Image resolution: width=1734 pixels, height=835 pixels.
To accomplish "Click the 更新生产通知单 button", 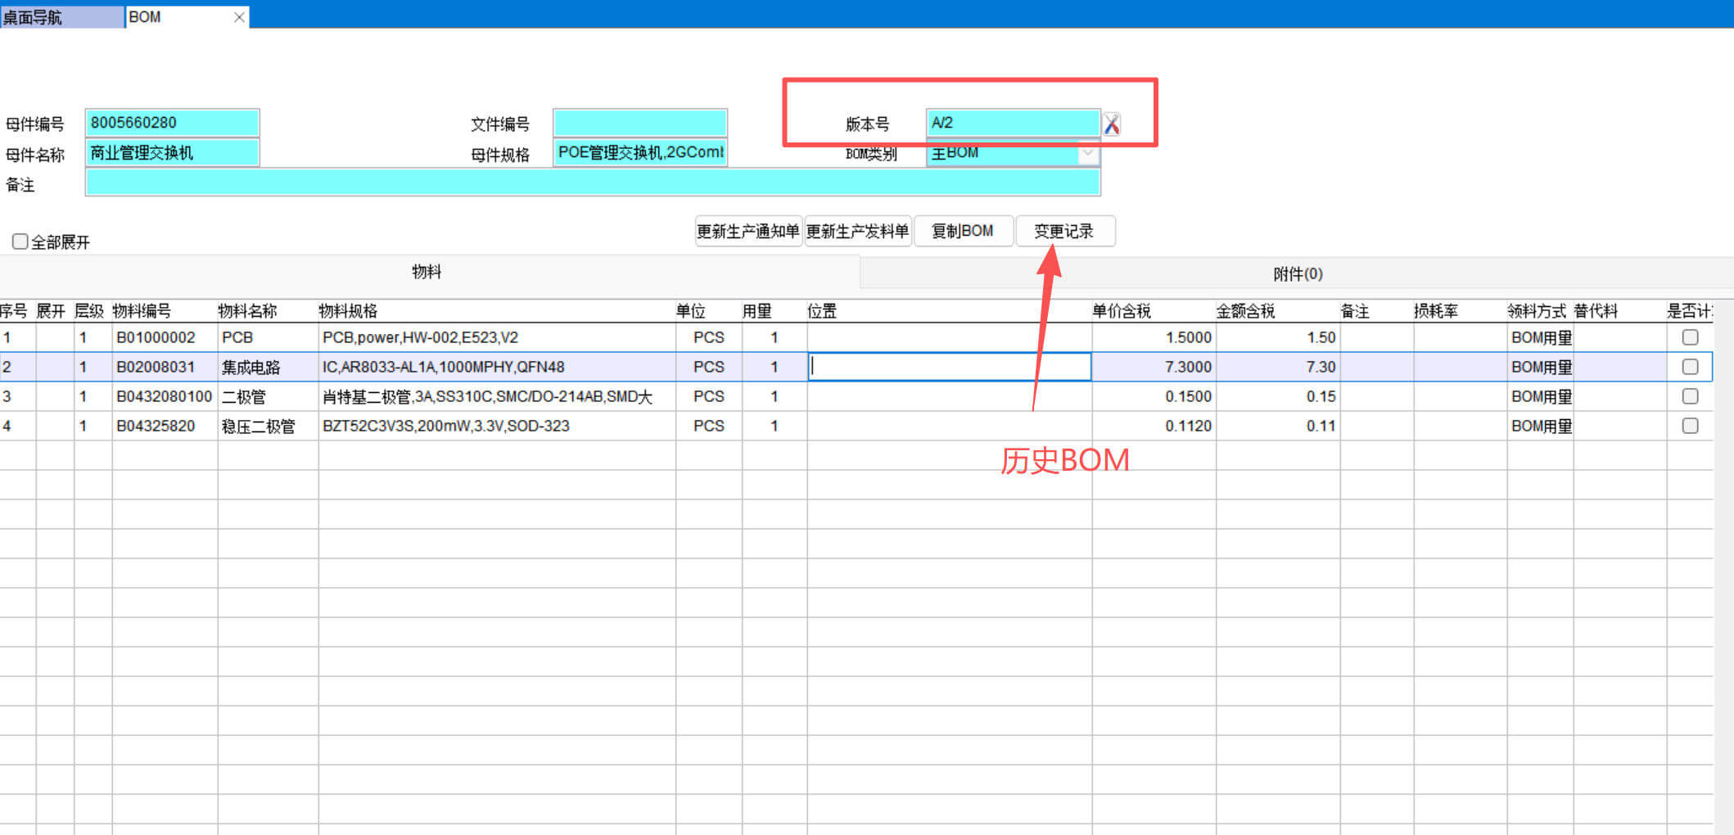I will (747, 231).
